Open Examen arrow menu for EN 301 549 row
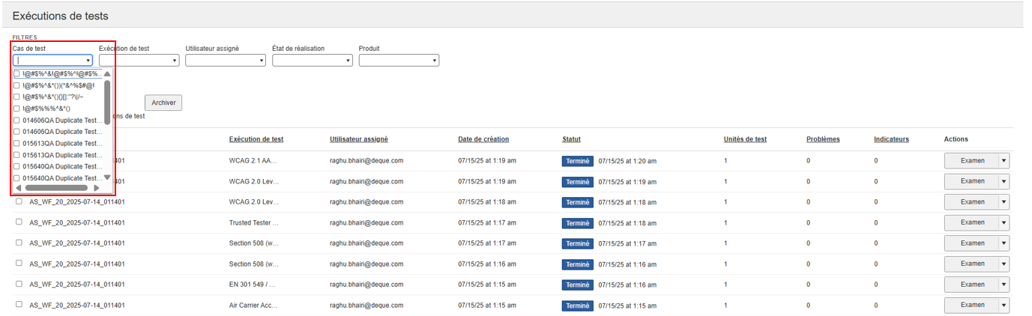Screen dimensions: 1032x316 (x=1004, y=285)
